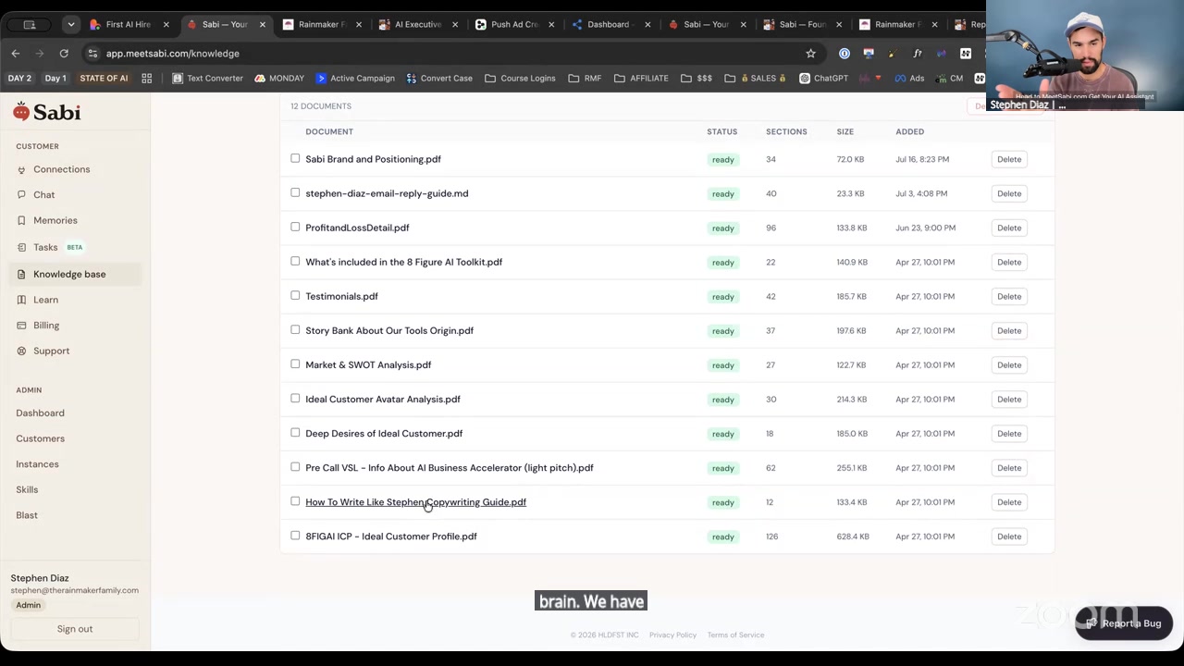Viewport: 1184px width, 666px height.
Task: Check the 8FIGAI ICP - Ideal Customer Profile.pdf checkbox
Action: 295,536
